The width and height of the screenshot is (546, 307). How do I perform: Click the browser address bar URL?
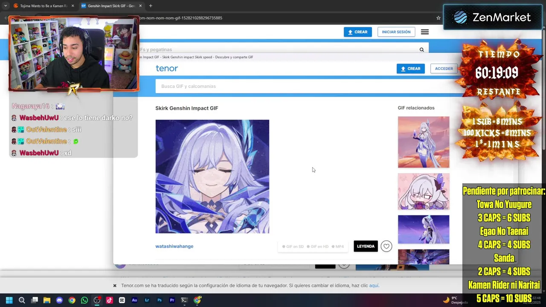tap(181, 18)
